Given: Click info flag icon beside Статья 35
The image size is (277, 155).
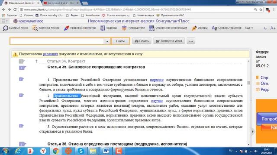Looking at the screenshot, I should tap(22, 68).
